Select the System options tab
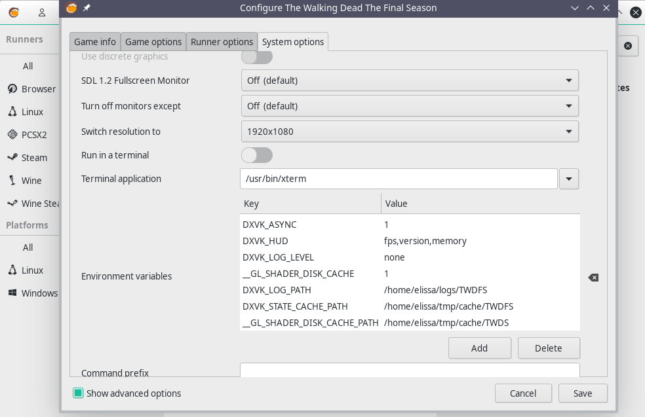Viewport: 645px width, 417px height. (x=293, y=41)
